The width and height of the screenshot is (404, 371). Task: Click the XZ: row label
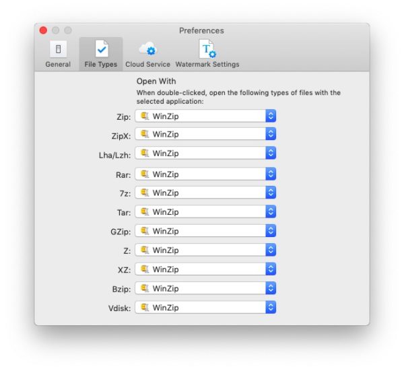click(124, 270)
